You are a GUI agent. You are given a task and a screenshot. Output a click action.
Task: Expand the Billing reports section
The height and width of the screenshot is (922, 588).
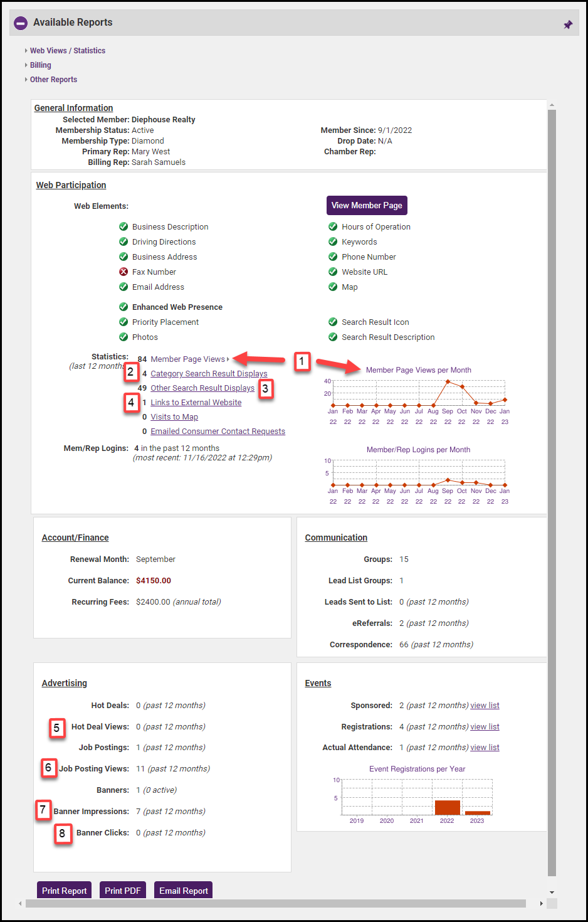point(40,65)
